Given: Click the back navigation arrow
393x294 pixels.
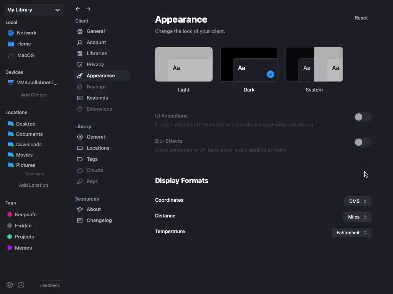Looking at the screenshot, I should click(x=78, y=9).
